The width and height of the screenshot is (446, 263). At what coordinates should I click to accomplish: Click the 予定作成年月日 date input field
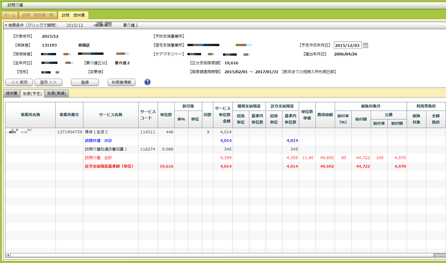tap(347, 45)
